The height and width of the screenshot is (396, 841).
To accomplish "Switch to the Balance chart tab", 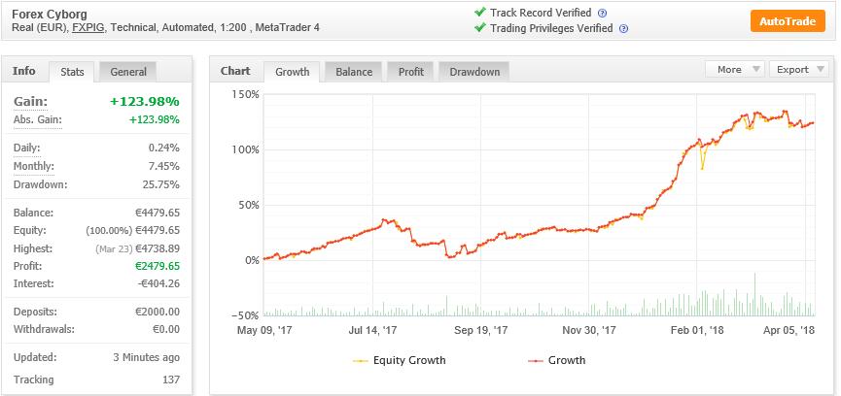I will click(x=354, y=72).
